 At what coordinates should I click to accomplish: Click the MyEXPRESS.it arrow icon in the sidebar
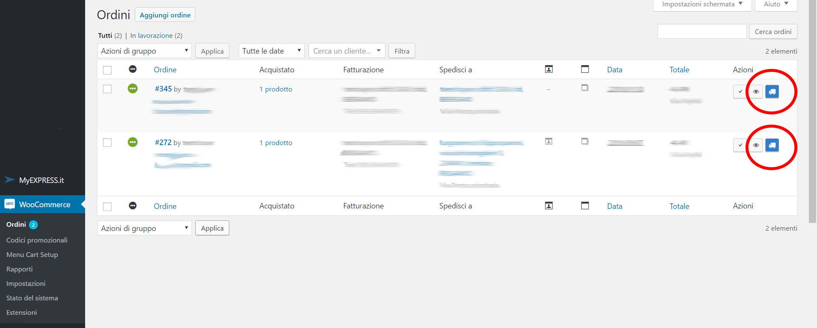[10, 180]
